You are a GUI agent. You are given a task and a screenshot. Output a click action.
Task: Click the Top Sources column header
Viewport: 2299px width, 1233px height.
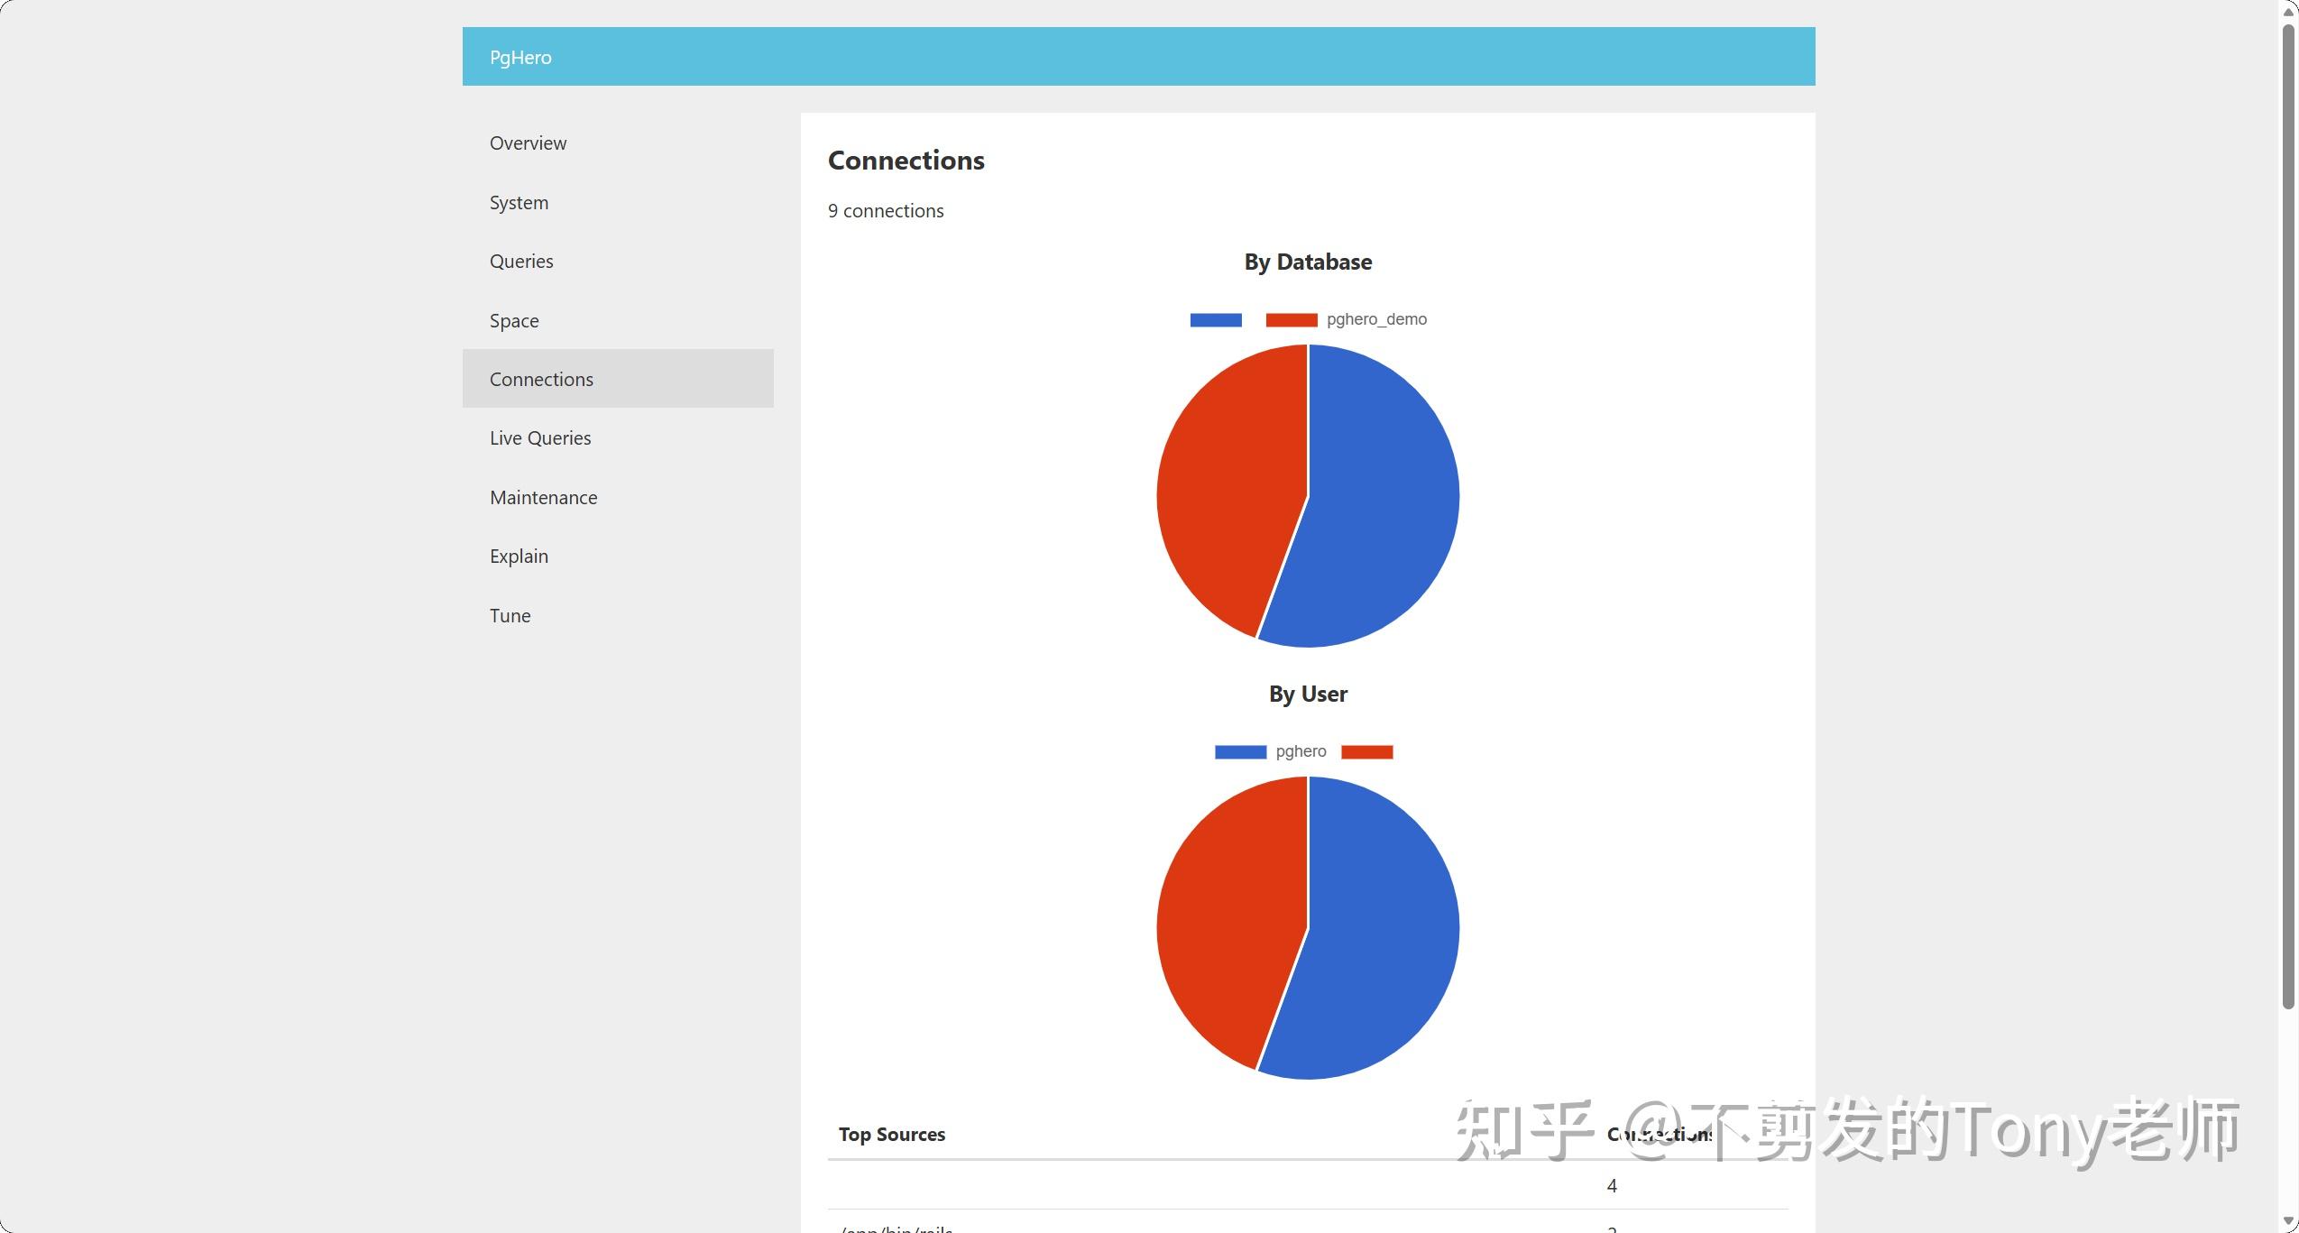click(x=892, y=1134)
